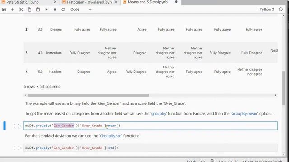Open the 'groupby' documentation link
The image size is (289, 162).
[158, 114]
